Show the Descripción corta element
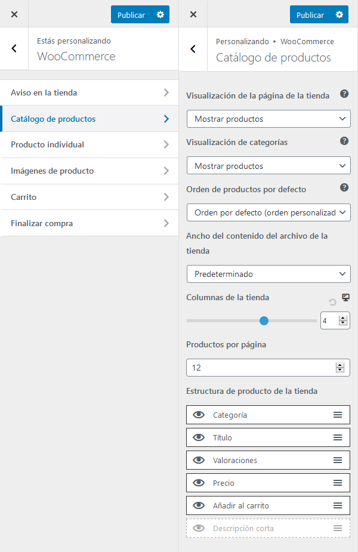This screenshot has height=552, width=358. click(x=199, y=528)
